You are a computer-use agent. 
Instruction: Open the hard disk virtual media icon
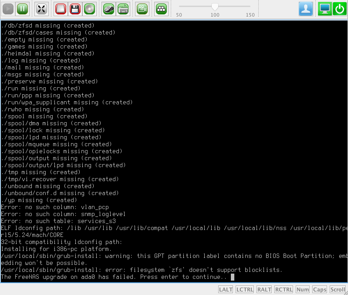pos(61,9)
